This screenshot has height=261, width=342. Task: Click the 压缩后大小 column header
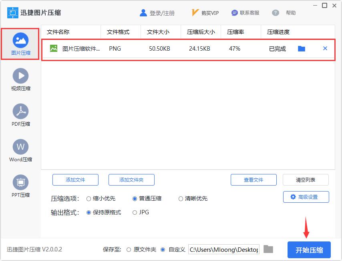click(201, 32)
